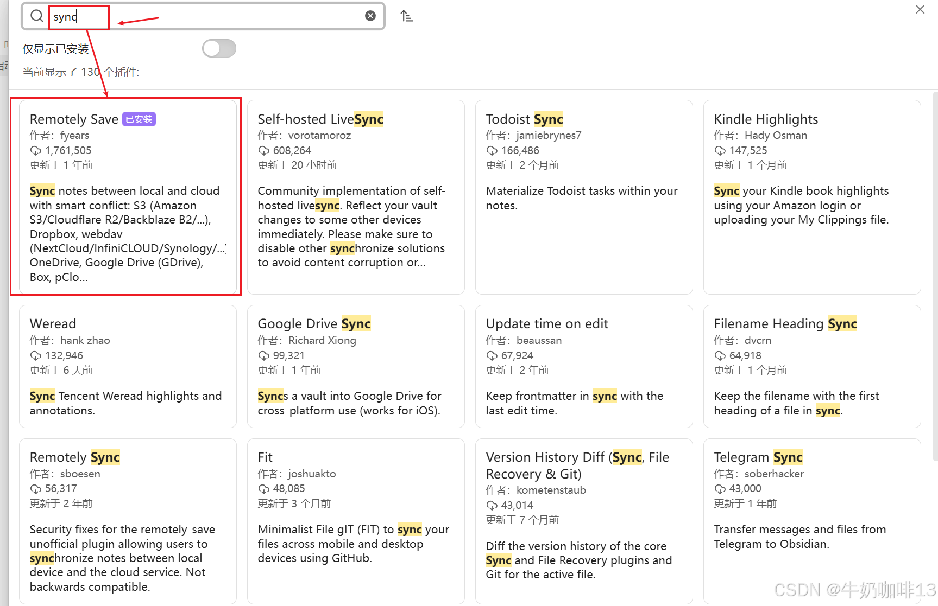Click the '当前显示了 130 个插件' count text
Screen dimensions: 938x606
point(80,72)
